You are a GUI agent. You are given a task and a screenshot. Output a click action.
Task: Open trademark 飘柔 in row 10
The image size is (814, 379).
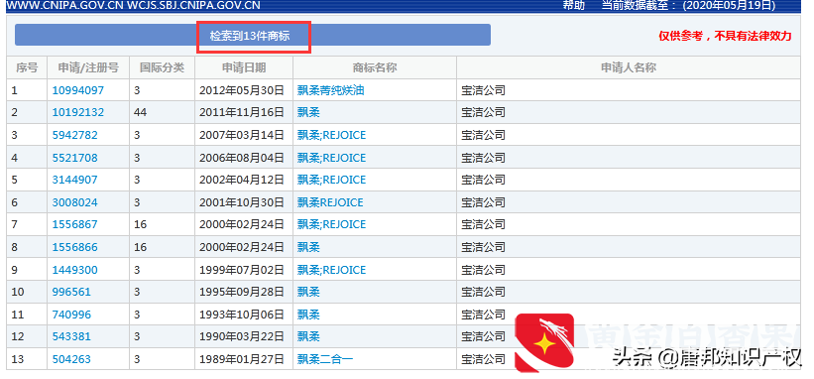coord(308,292)
